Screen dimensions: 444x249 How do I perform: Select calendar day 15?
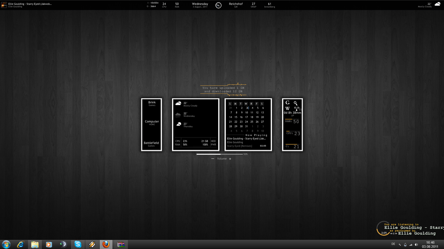tap(236, 117)
